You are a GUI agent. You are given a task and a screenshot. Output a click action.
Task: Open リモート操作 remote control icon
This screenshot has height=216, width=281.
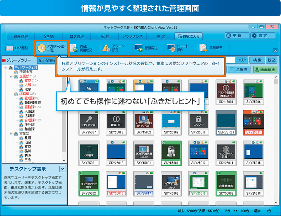(178, 48)
